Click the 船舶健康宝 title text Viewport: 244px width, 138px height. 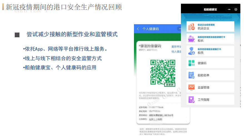(x=210, y=9)
